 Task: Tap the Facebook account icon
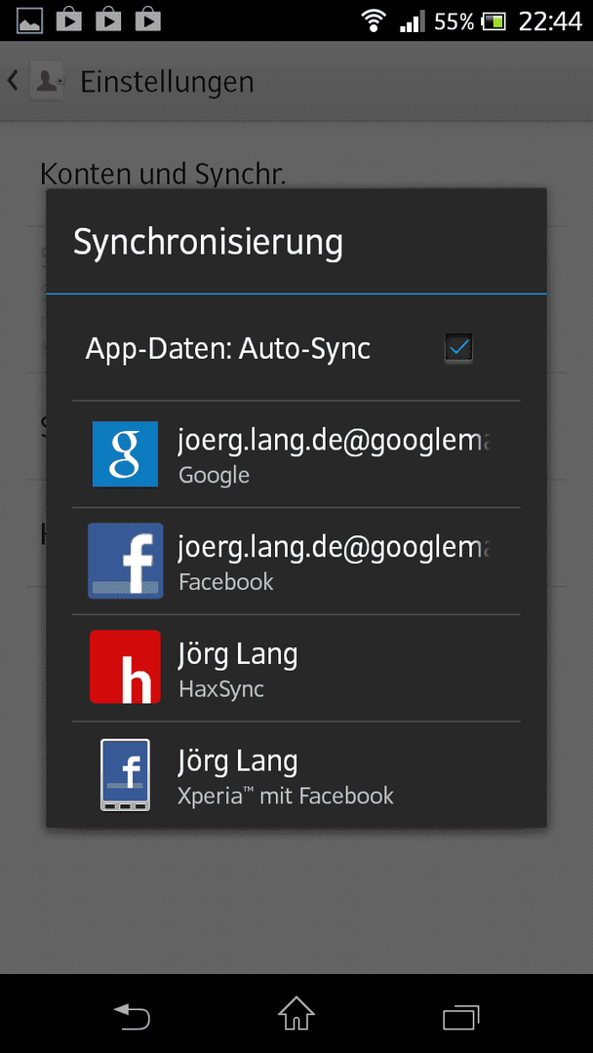[x=126, y=561]
